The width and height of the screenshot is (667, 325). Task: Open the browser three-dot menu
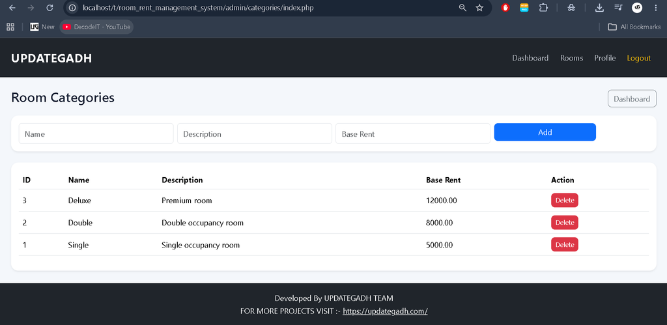click(x=655, y=8)
